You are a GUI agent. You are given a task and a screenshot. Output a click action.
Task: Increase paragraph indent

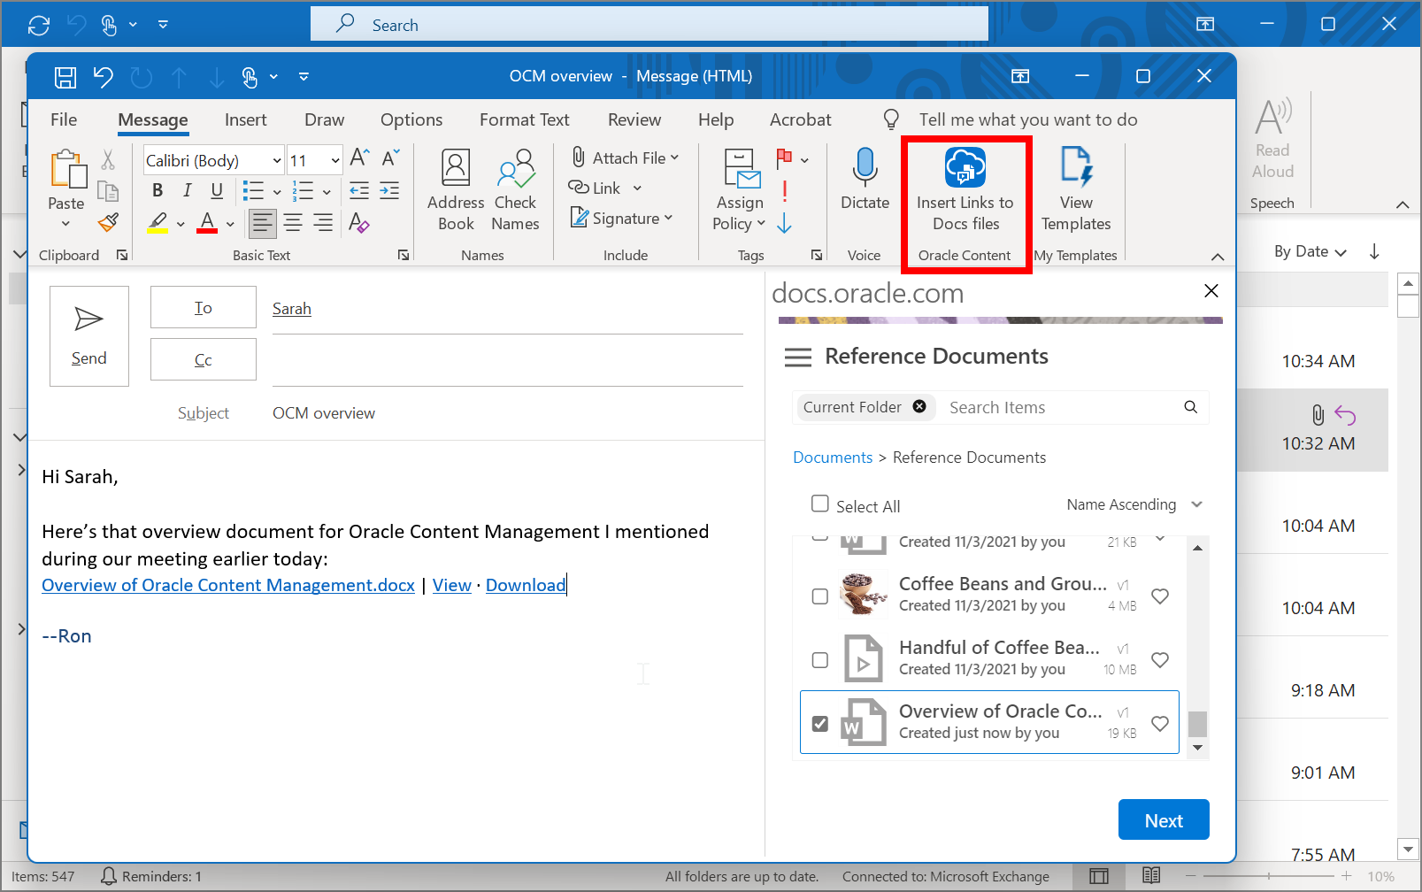(389, 190)
